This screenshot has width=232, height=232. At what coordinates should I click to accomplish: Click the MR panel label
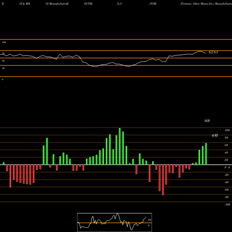point(207,121)
